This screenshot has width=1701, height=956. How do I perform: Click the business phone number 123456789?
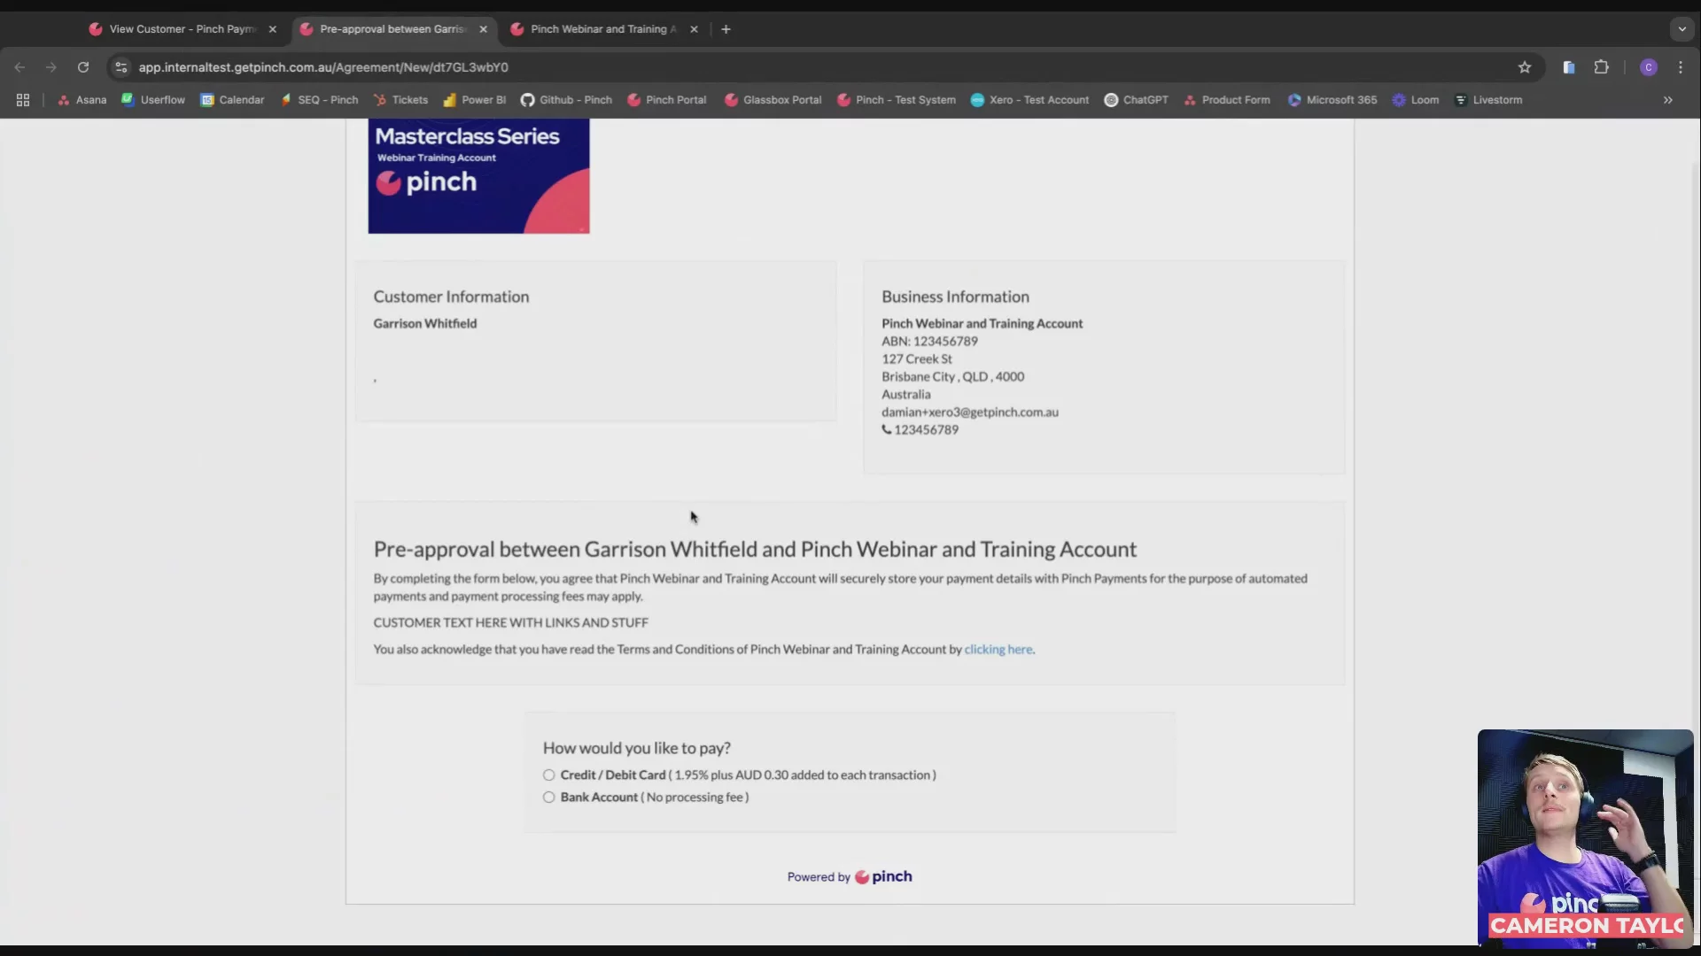(926, 429)
